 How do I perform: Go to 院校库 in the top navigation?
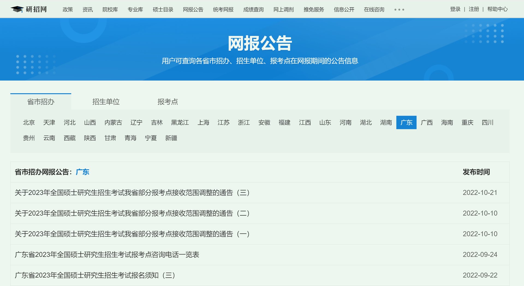[x=110, y=10]
